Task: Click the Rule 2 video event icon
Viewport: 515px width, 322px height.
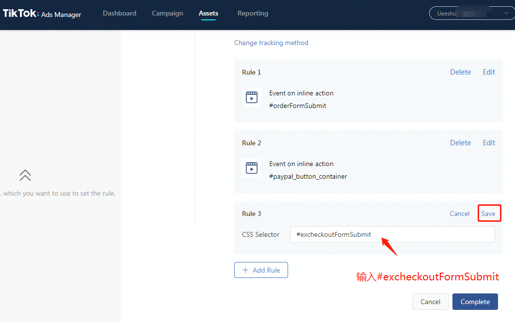Action: click(251, 168)
